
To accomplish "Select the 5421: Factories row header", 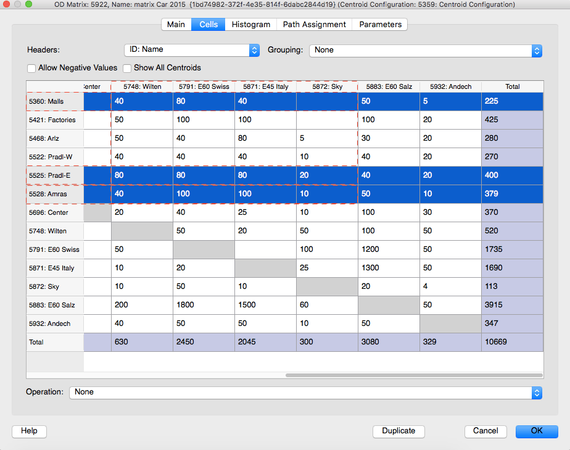I will click(55, 120).
